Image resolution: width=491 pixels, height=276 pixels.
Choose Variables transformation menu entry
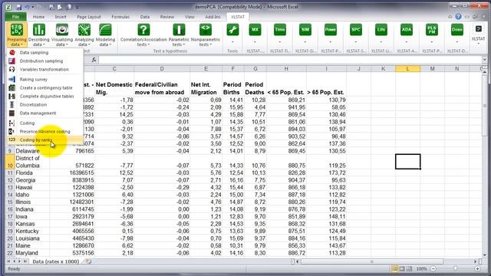[x=44, y=70]
